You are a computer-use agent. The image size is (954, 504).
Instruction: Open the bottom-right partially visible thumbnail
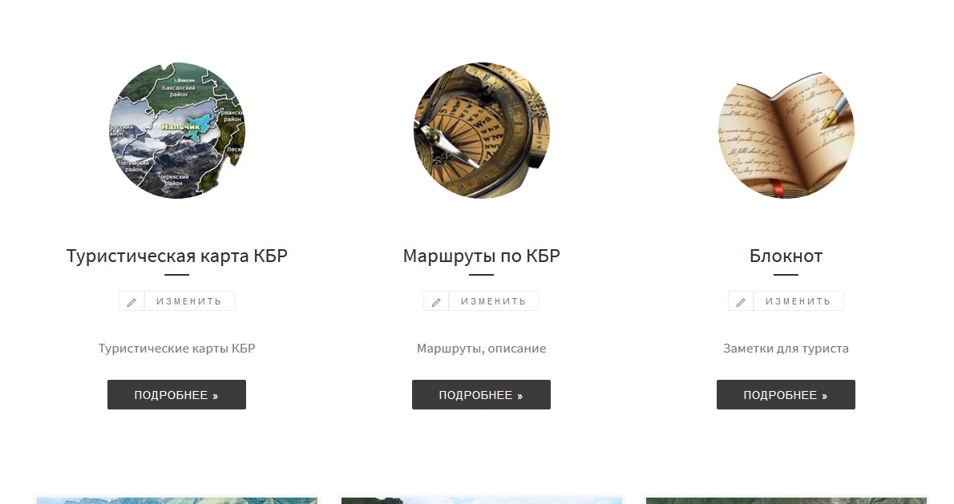pos(786,501)
